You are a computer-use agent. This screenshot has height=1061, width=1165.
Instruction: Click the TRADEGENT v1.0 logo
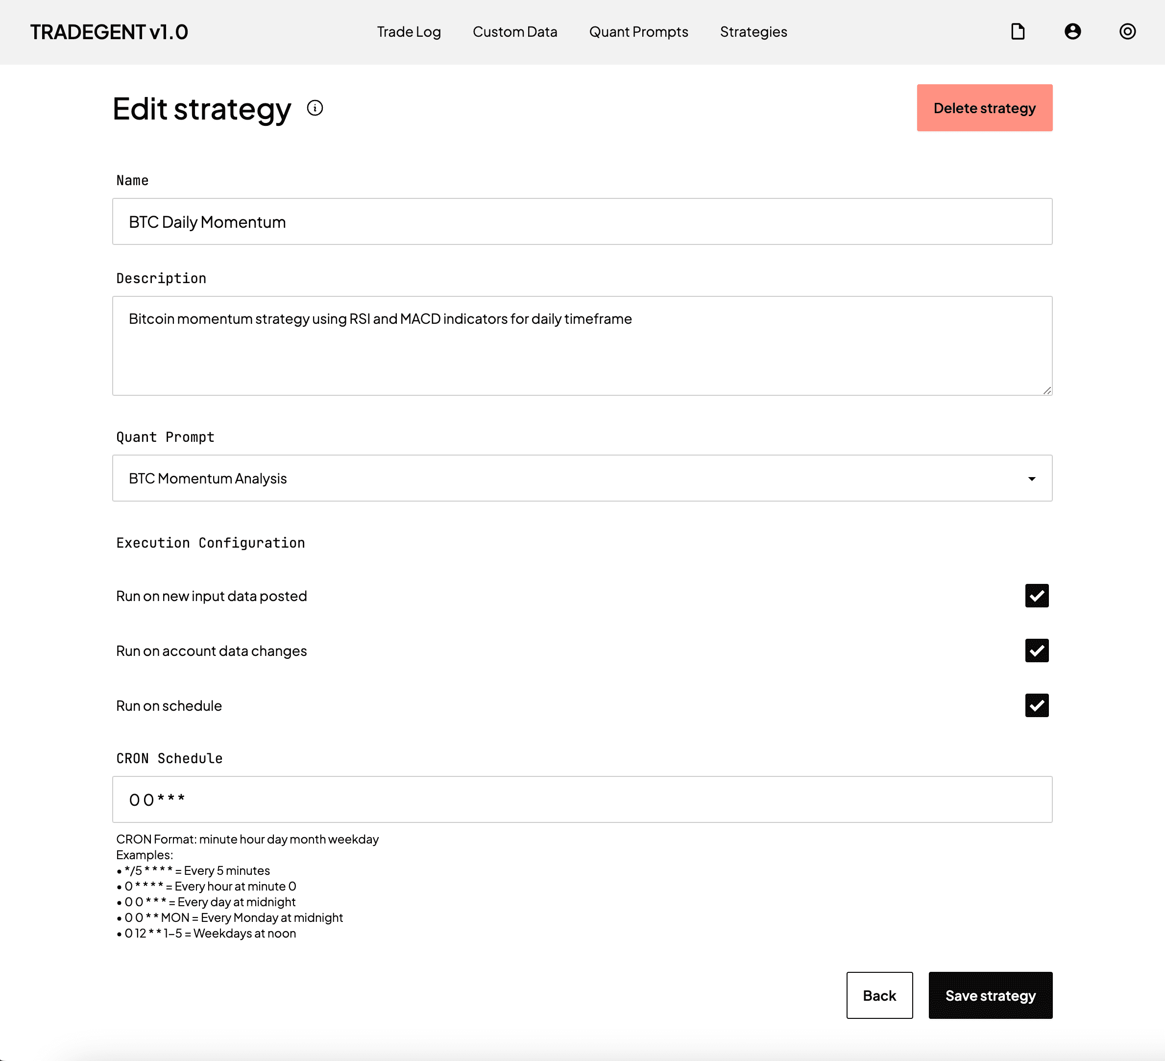point(109,32)
